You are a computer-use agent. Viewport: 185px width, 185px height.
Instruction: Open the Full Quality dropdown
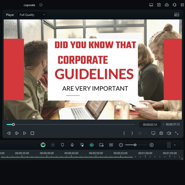pos(32,14)
